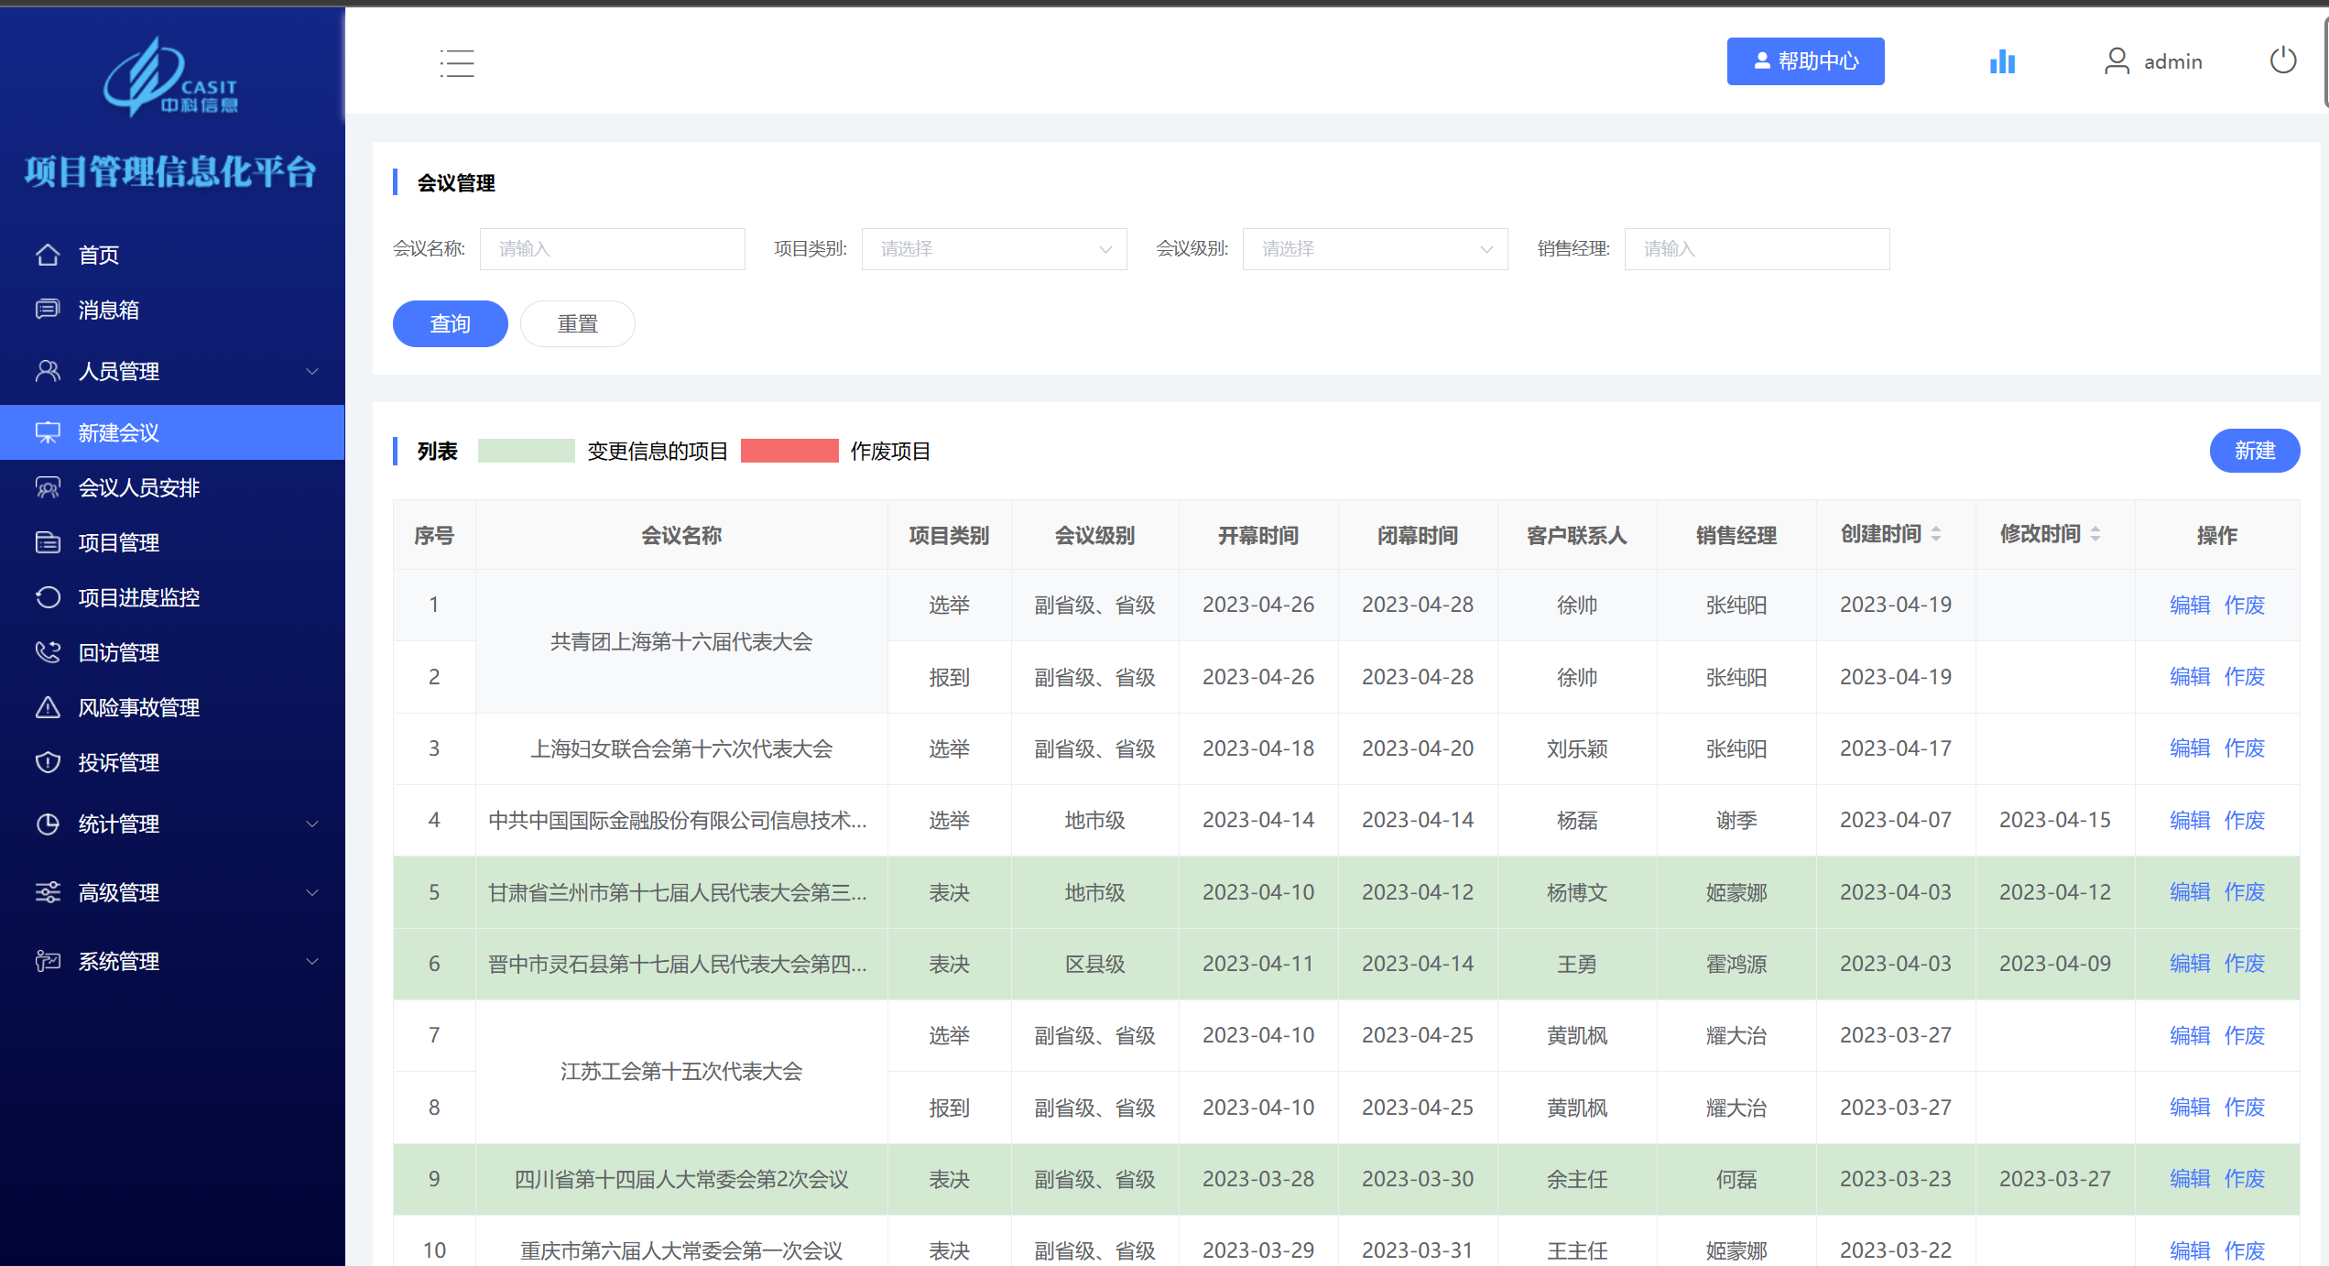Image resolution: width=2329 pixels, height=1266 pixels.
Task: Open 回访管理 menu item
Action: pyautogui.click(x=172, y=652)
